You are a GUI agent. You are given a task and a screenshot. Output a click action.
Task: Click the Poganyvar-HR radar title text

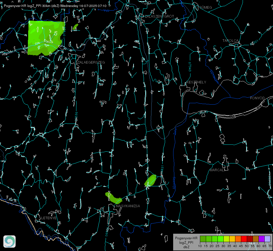55,6
